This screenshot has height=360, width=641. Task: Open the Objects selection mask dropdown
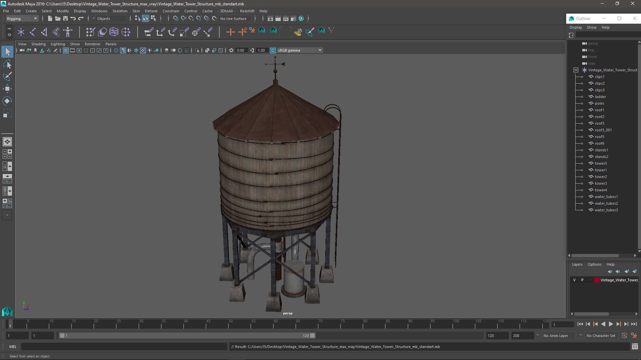tap(110, 19)
